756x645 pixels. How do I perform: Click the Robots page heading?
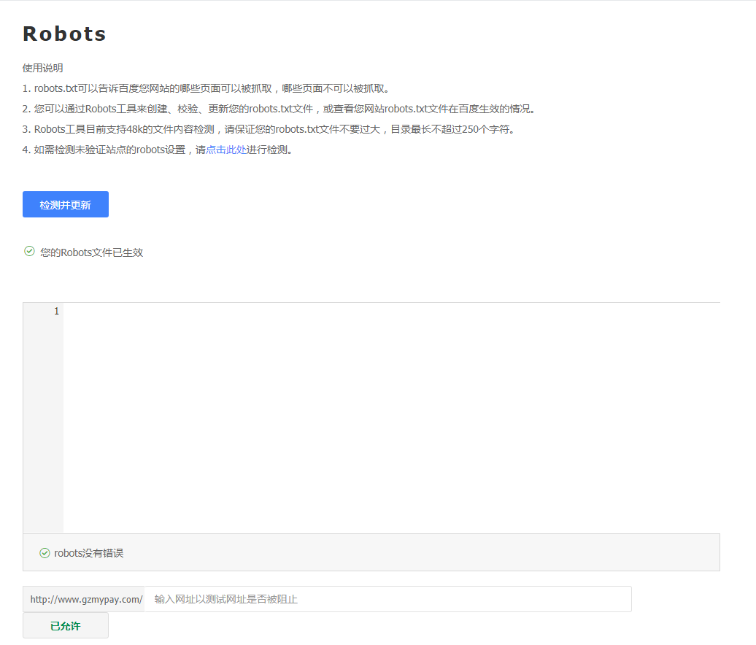click(x=65, y=34)
